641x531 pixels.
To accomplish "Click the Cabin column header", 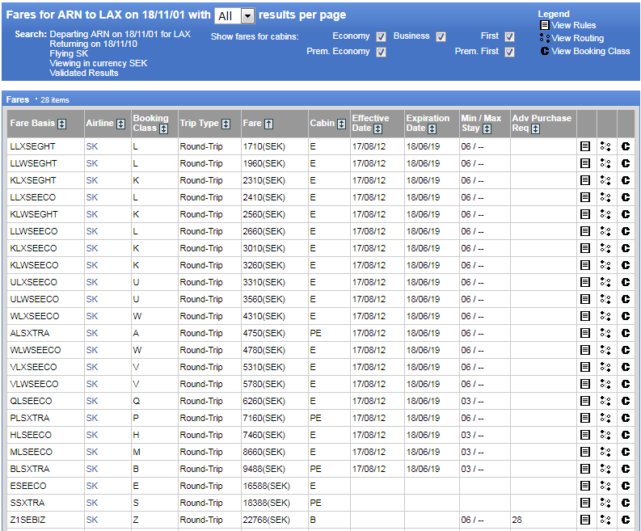I will point(321,124).
